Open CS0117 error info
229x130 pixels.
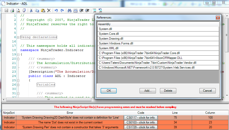pyautogui.click(x=141, y=118)
